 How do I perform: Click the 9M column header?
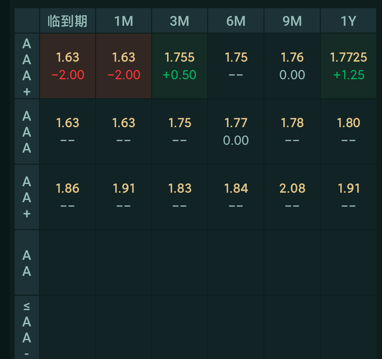(x=292, y=21)
